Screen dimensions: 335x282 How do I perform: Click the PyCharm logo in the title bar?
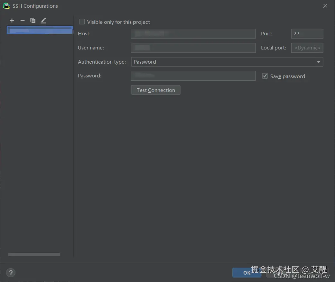(6, 5)
